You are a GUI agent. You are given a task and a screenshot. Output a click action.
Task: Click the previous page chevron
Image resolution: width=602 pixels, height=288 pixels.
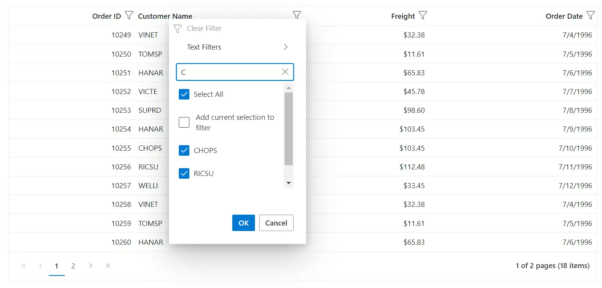pyautogui.click(x=41, y=266)
